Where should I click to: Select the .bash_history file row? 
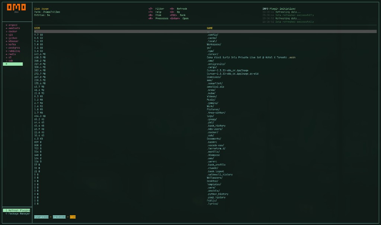coord(205,126)
